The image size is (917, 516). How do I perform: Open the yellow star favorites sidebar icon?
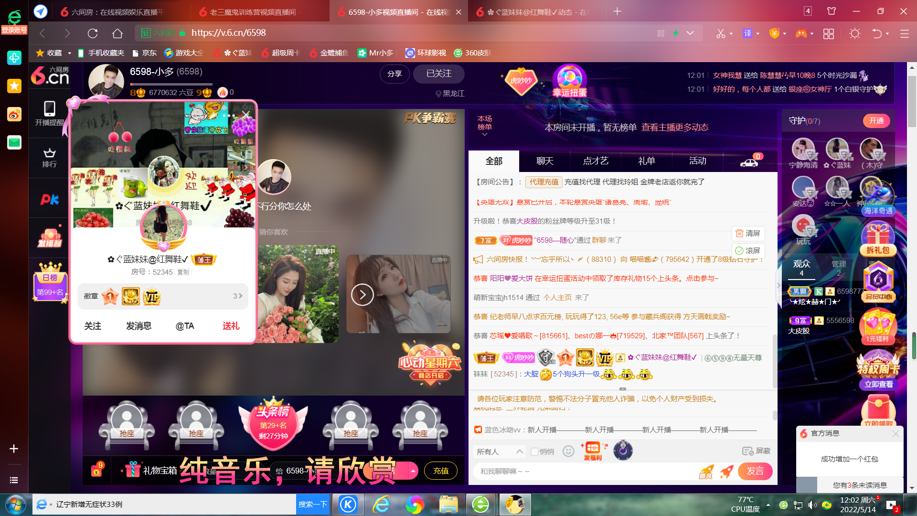pyautogui.click(x=14, y=86)
